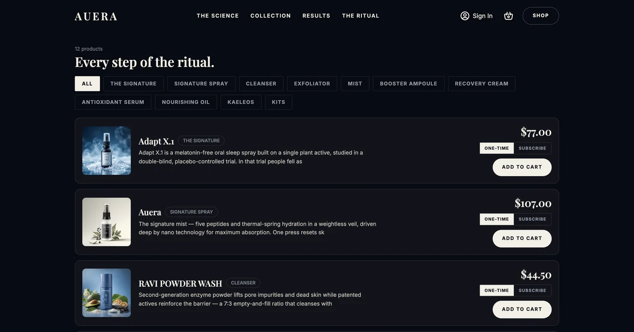
Task: Choose Subscribe option for Ravi Powder Wash
Action: point(533,291)
